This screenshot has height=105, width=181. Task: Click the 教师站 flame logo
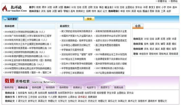coord(15,9)
